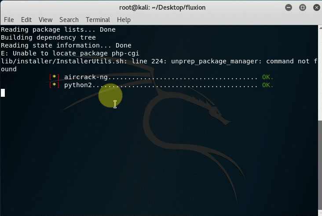
Task: Open the Edit menu
Action: point(26,20)
